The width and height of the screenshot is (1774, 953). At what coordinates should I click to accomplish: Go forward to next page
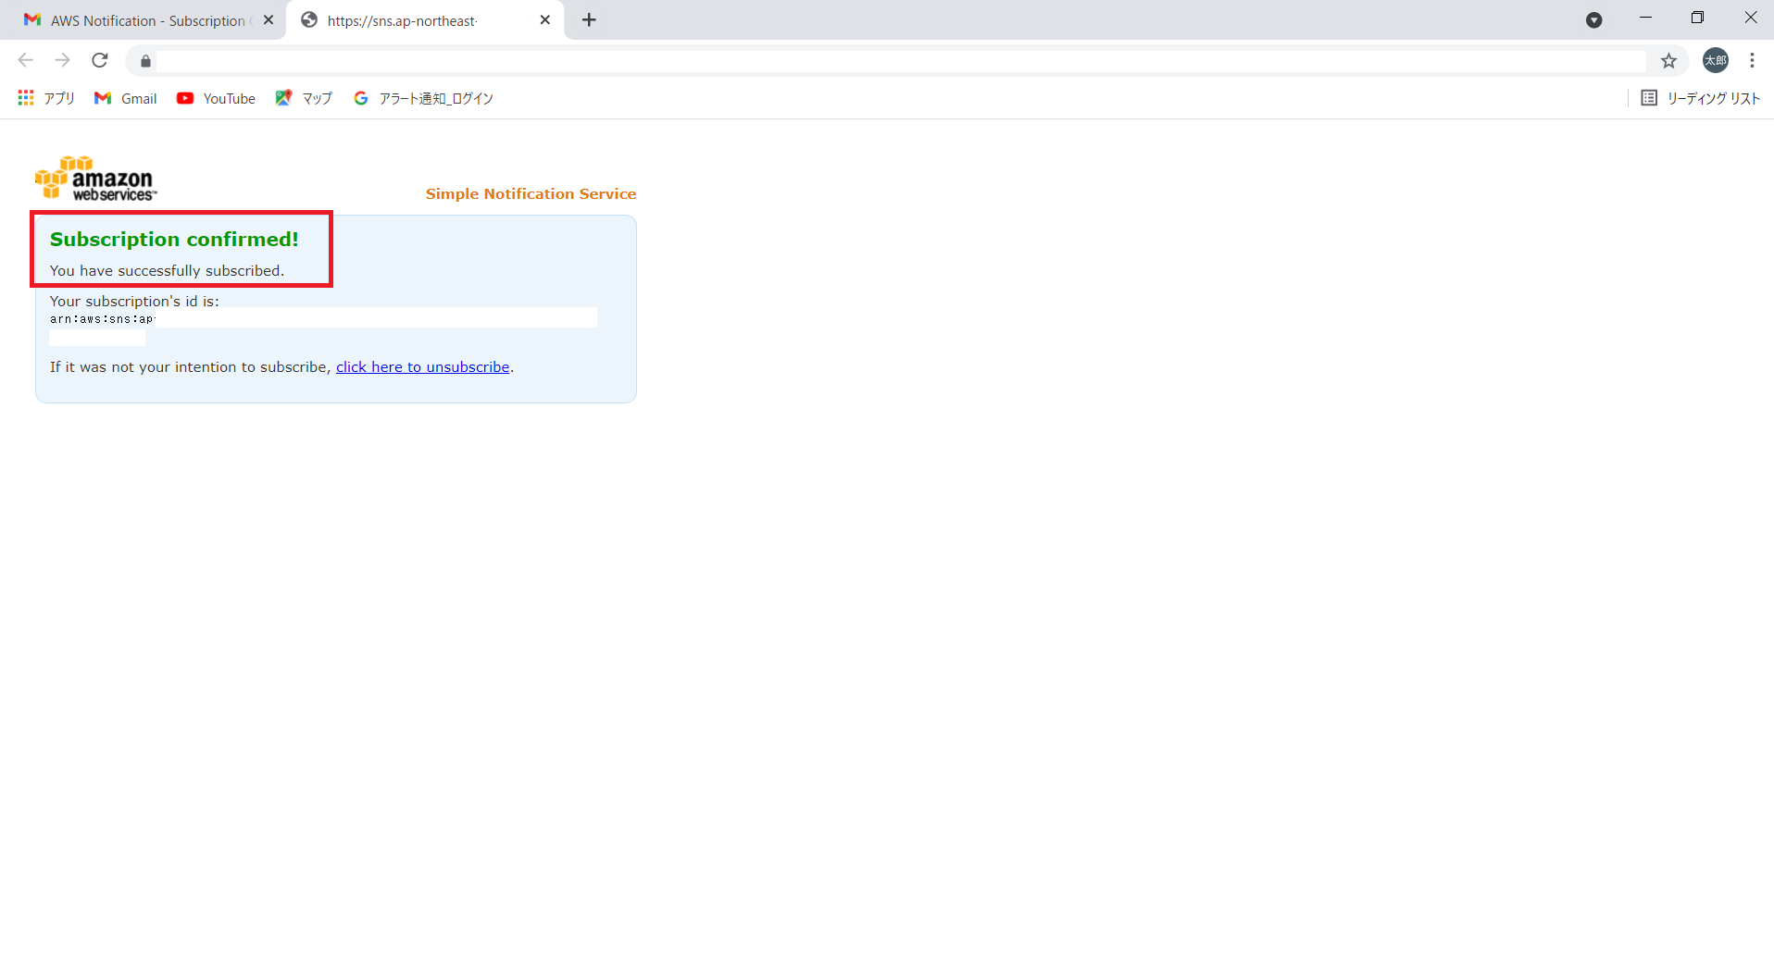(x=62, y=61)
